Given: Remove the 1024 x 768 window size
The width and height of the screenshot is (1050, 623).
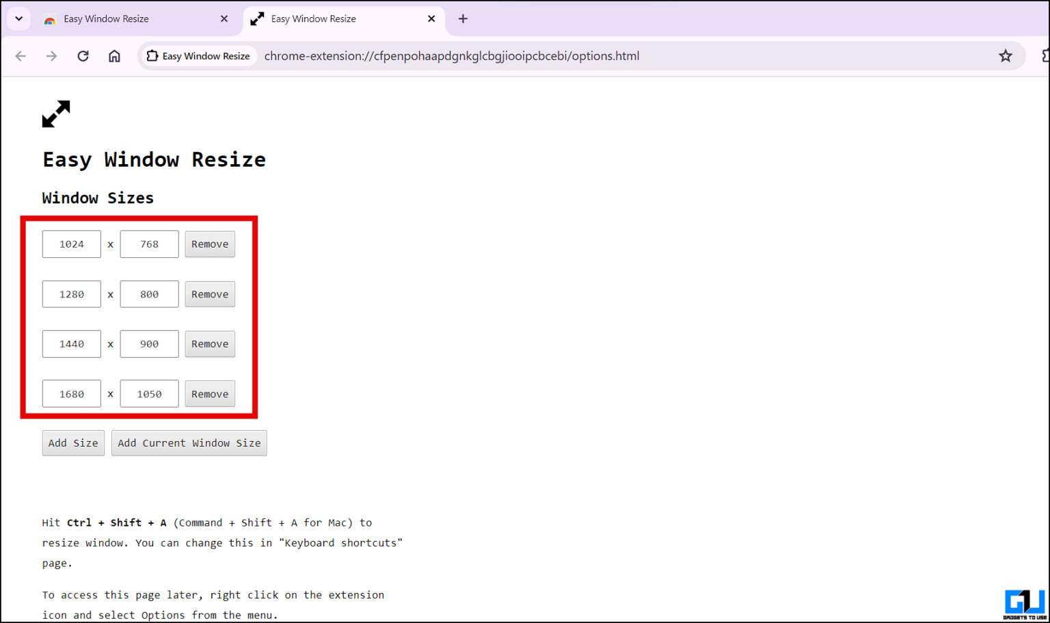Looking at the screenshot, I should [x=210, y=244].
